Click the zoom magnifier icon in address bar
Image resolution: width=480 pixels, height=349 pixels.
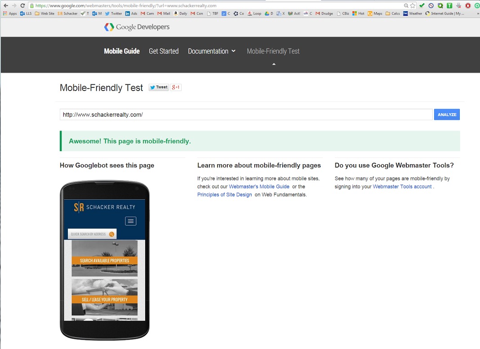[406, 5]
